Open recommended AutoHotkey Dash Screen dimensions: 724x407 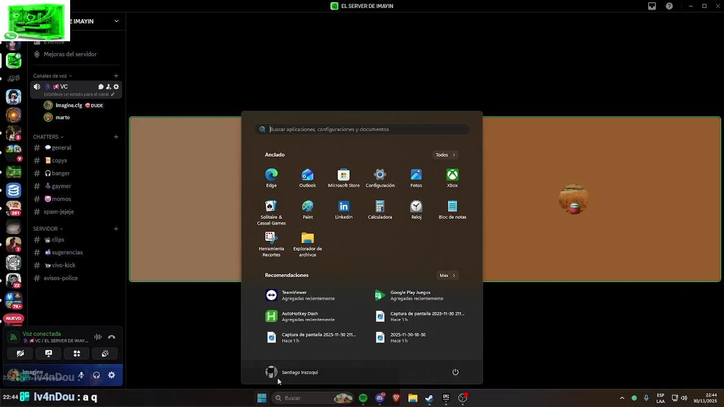click(309, 317)
